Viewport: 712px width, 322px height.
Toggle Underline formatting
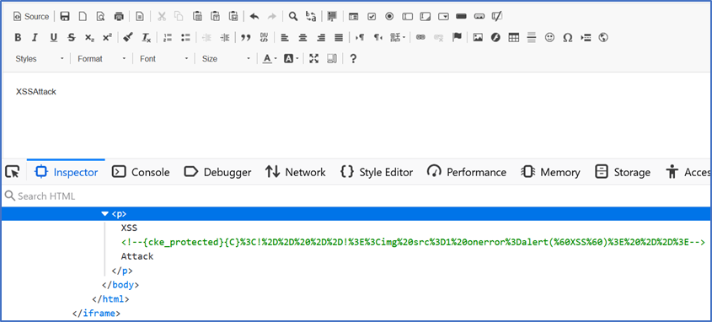pyautogui.click(x=54, y=38)
